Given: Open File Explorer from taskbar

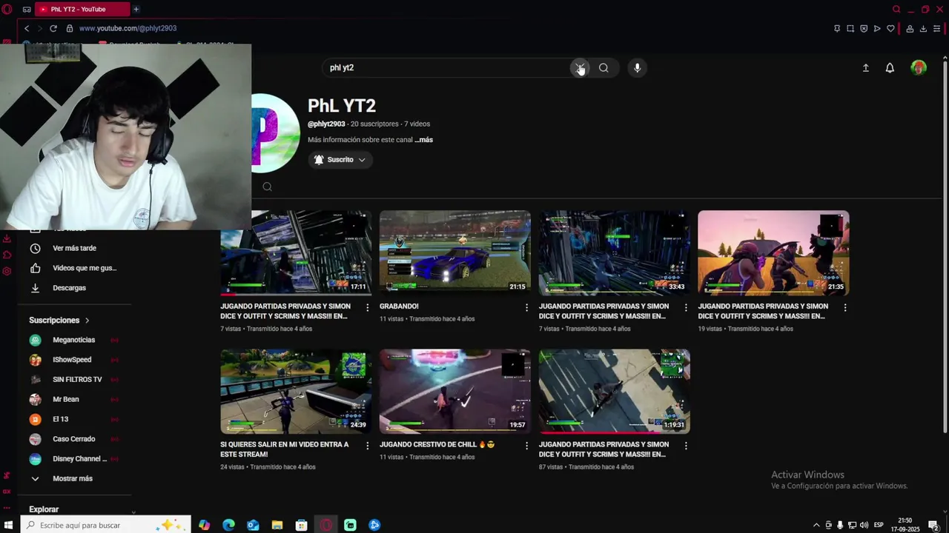Looking at the screenshot, I should [x=277, y=525].
